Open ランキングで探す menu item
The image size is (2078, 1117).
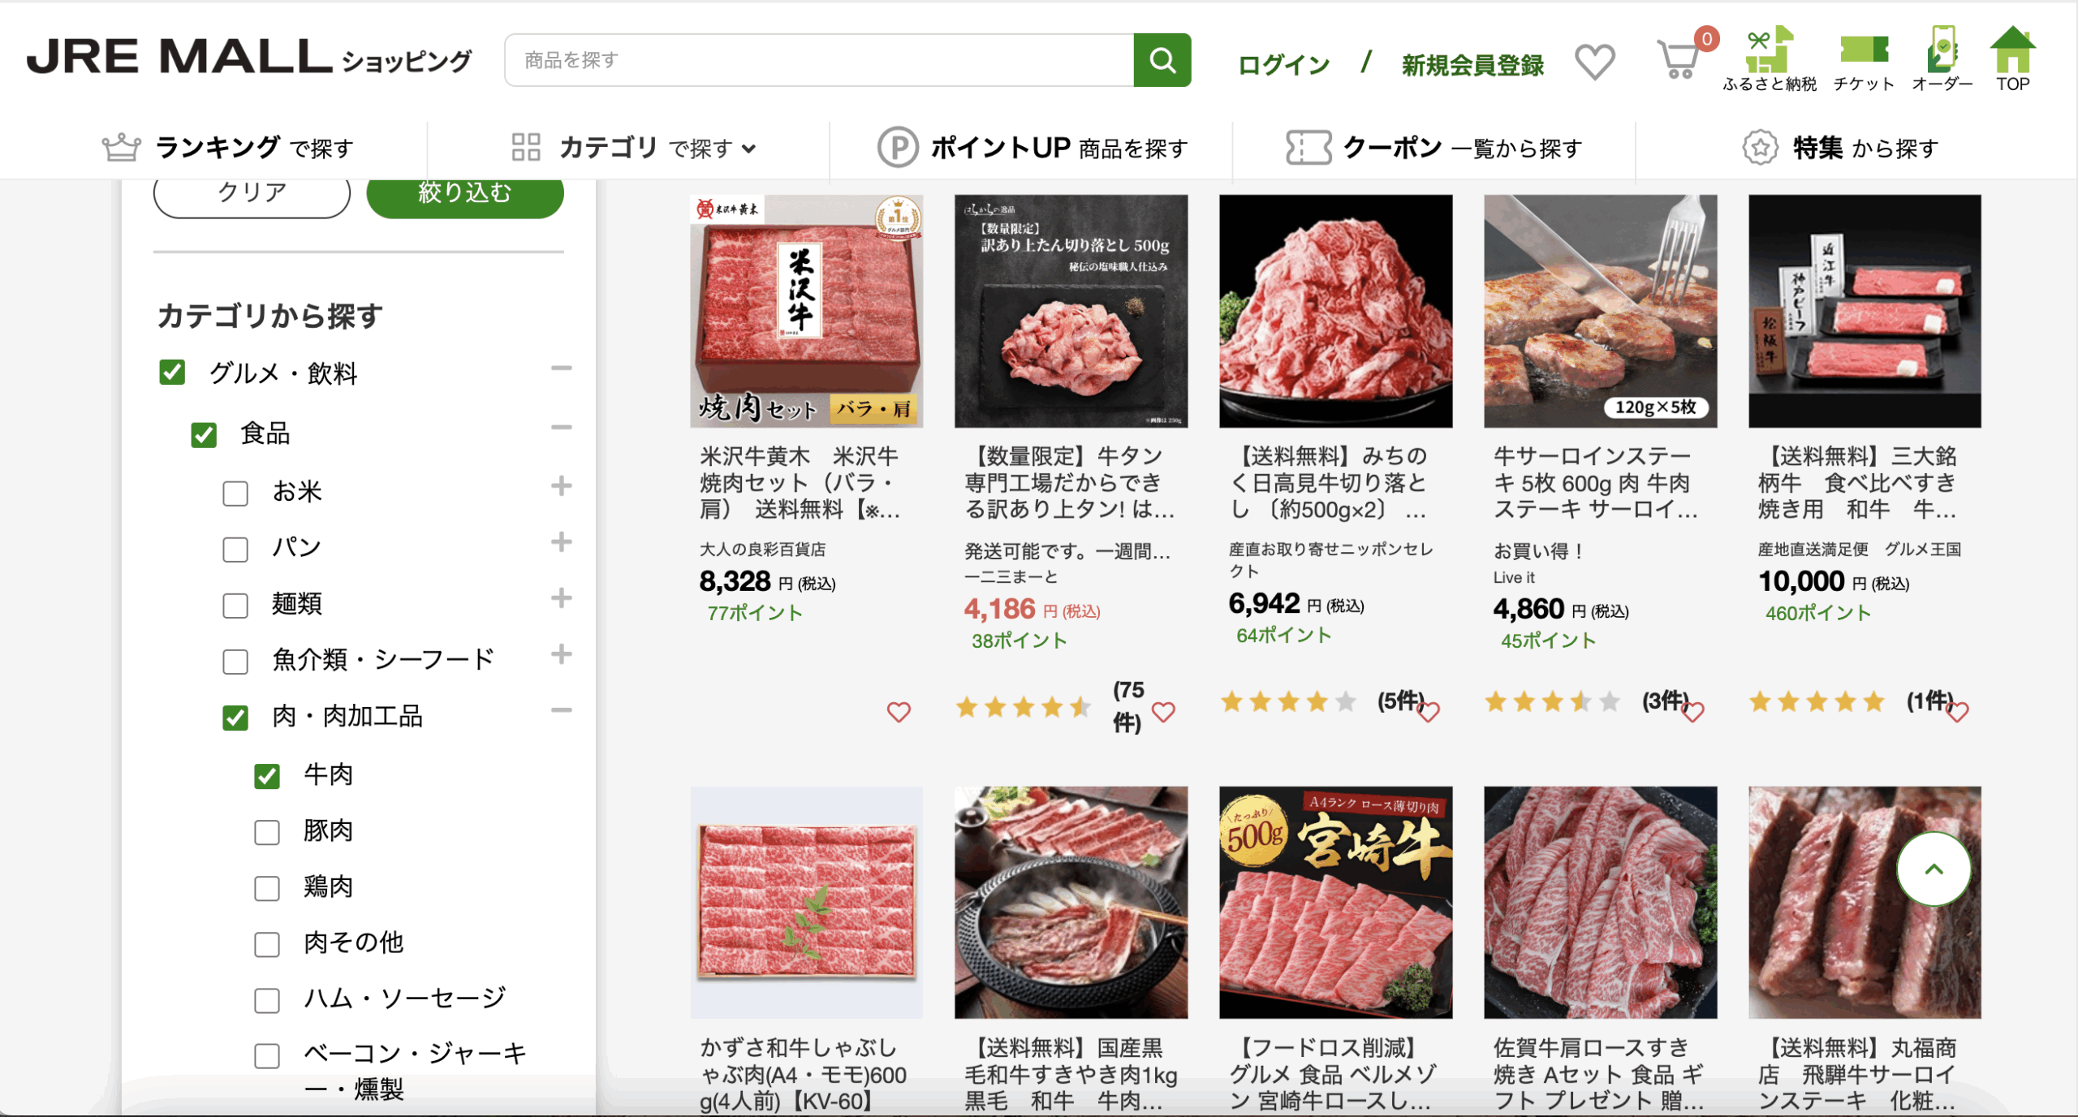tap(228, 148)
